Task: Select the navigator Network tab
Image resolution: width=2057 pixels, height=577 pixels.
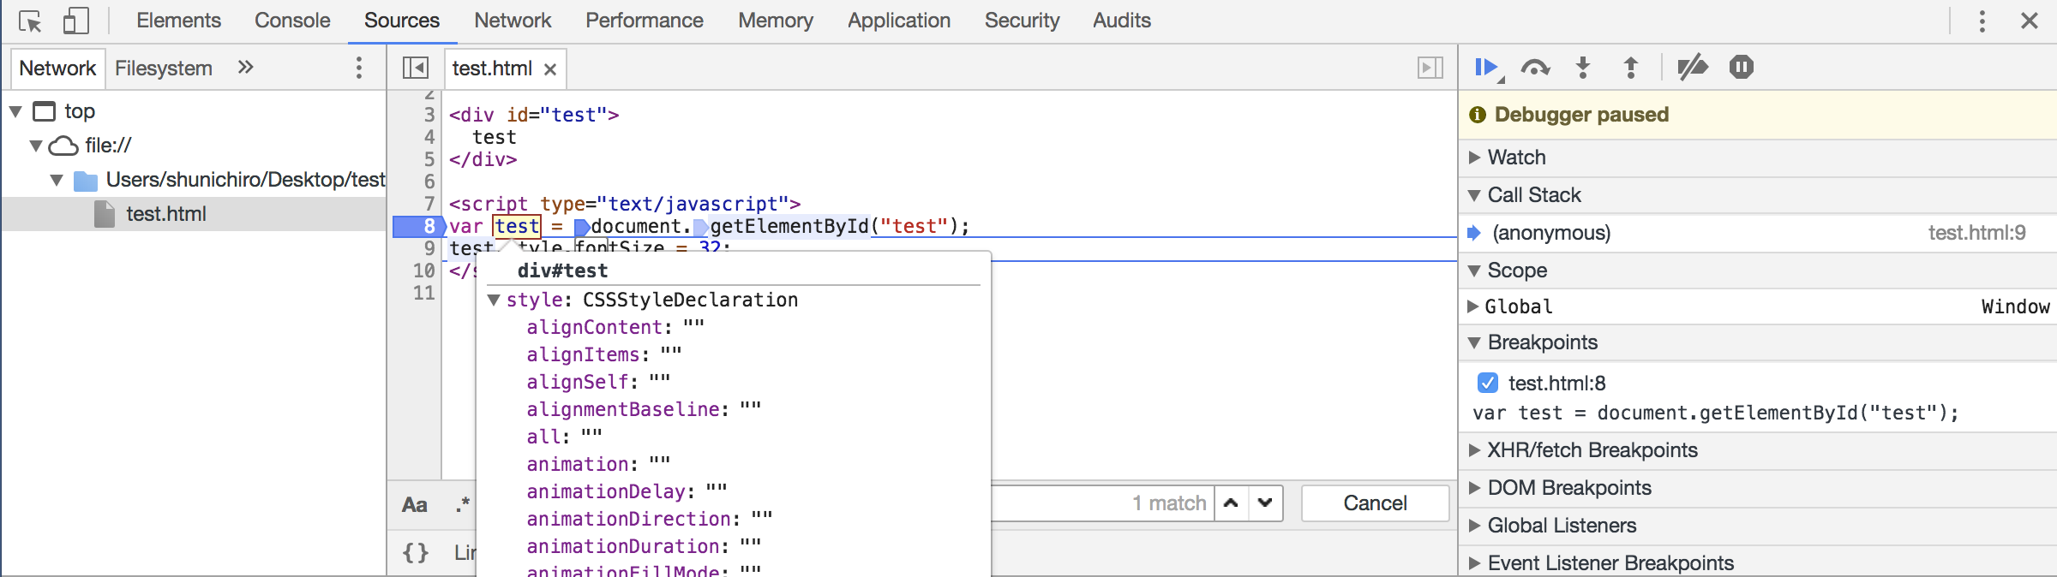Action: coord(57,68)
